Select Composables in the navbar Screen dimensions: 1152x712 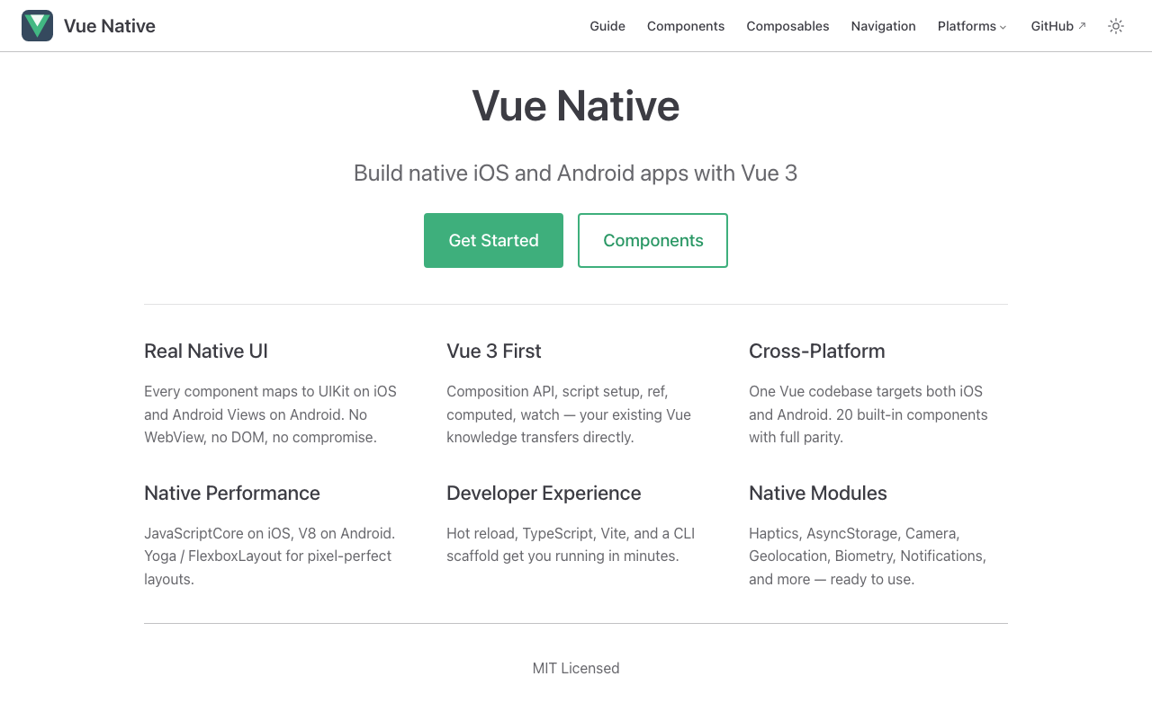(787, 26)
